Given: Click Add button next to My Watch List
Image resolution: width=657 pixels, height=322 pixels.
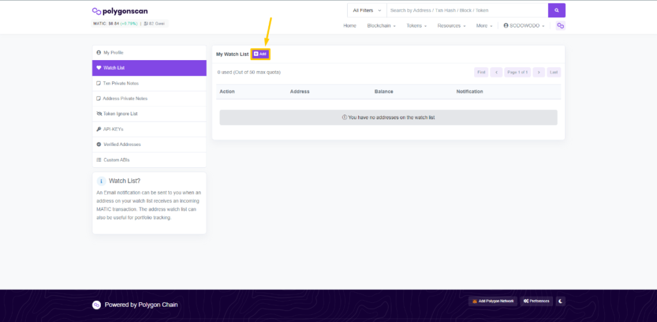Looking at the screenshot, I should 260,54.
